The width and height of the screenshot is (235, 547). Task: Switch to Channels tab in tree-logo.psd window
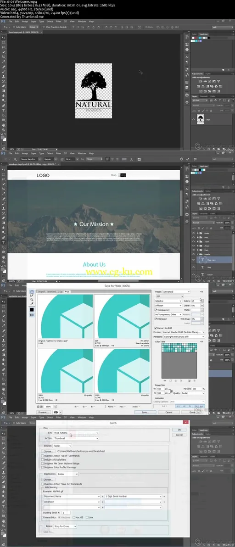tap(204, 96)
